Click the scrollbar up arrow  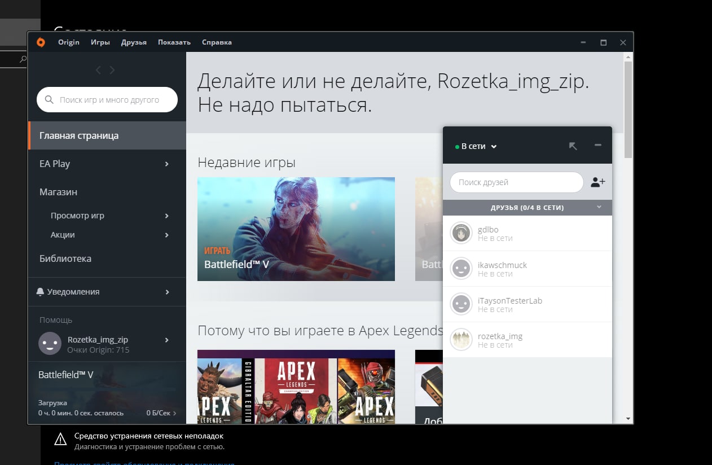coord(629,57)
